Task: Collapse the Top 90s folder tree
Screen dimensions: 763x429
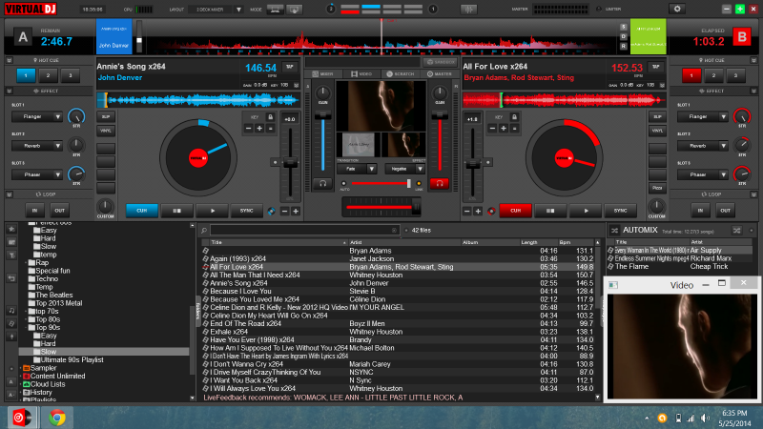Action: tap(26, 327)
